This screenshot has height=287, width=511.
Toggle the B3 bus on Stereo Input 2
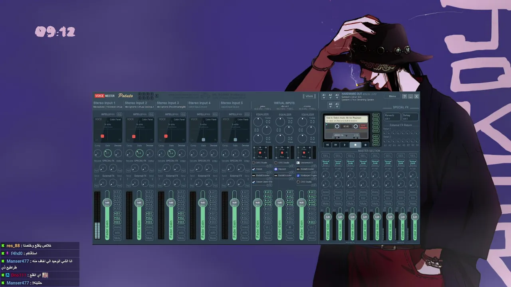149,222
